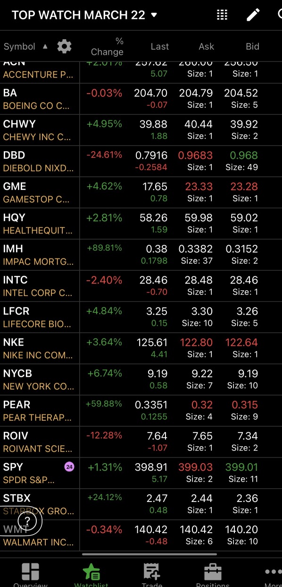This screenshot has height=587, width=282.
Task: Tap the horizontal scroll indicator bar
Action: [149, 554]
